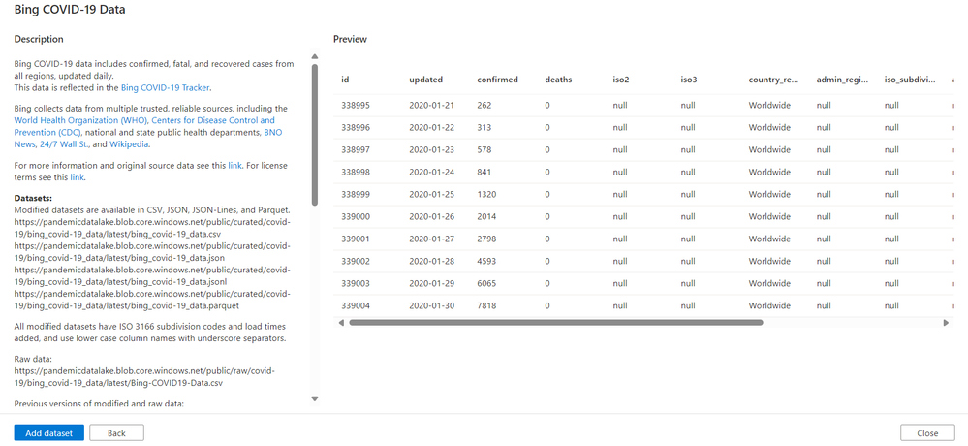This screenshot has width=968, height=446.
Task: Select the admin_regi... column header
Action: [842, 80]
